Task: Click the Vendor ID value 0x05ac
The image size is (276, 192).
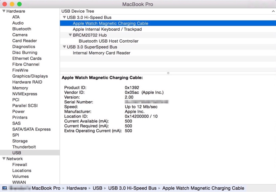Action: point(132,92)
